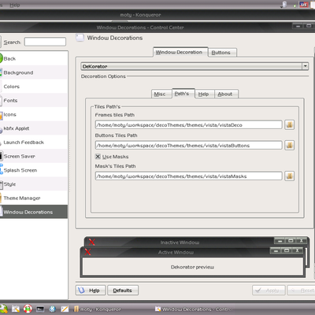Click the US keyboard layout flag
Screen dimensions: 315x315
click(304, 5)
